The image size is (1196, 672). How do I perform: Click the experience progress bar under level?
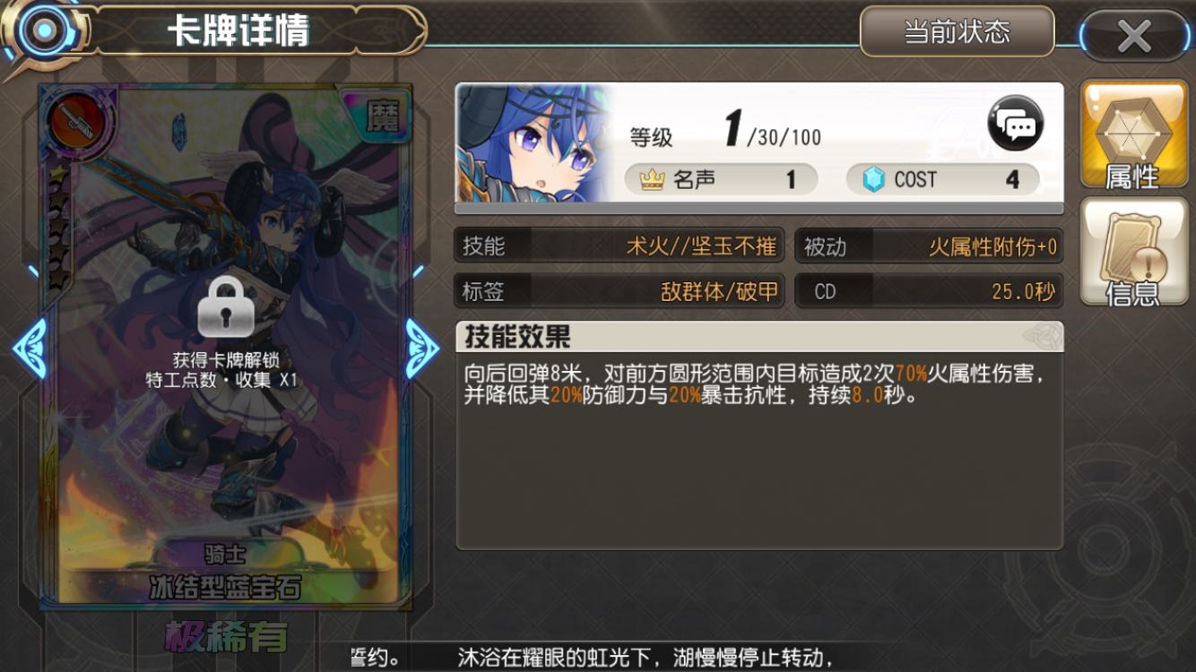[x=759, y=209]
